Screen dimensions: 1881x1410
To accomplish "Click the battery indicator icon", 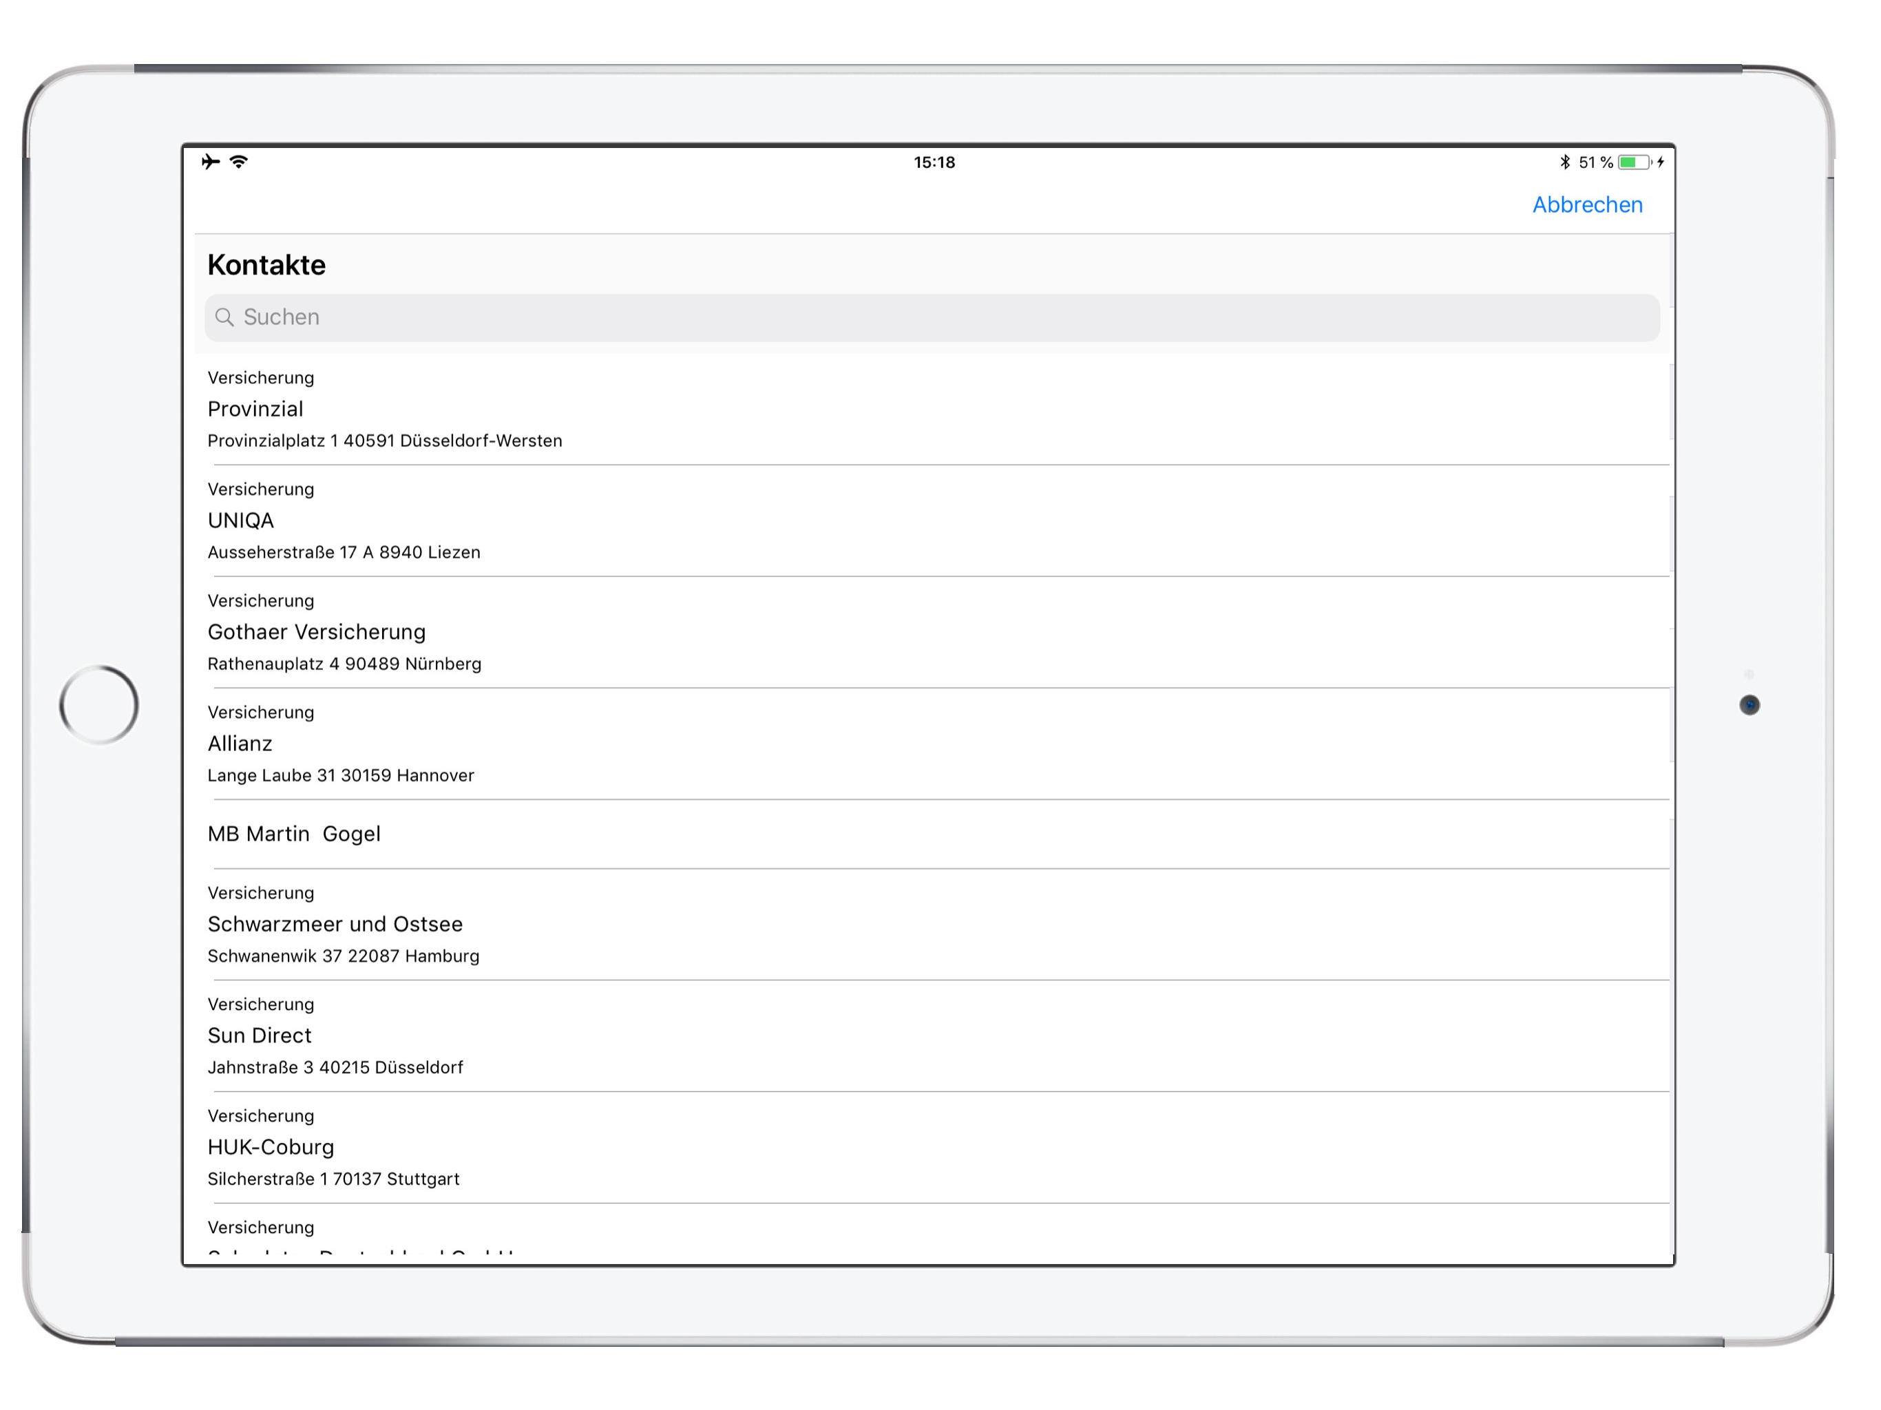I will (1635, 162).
